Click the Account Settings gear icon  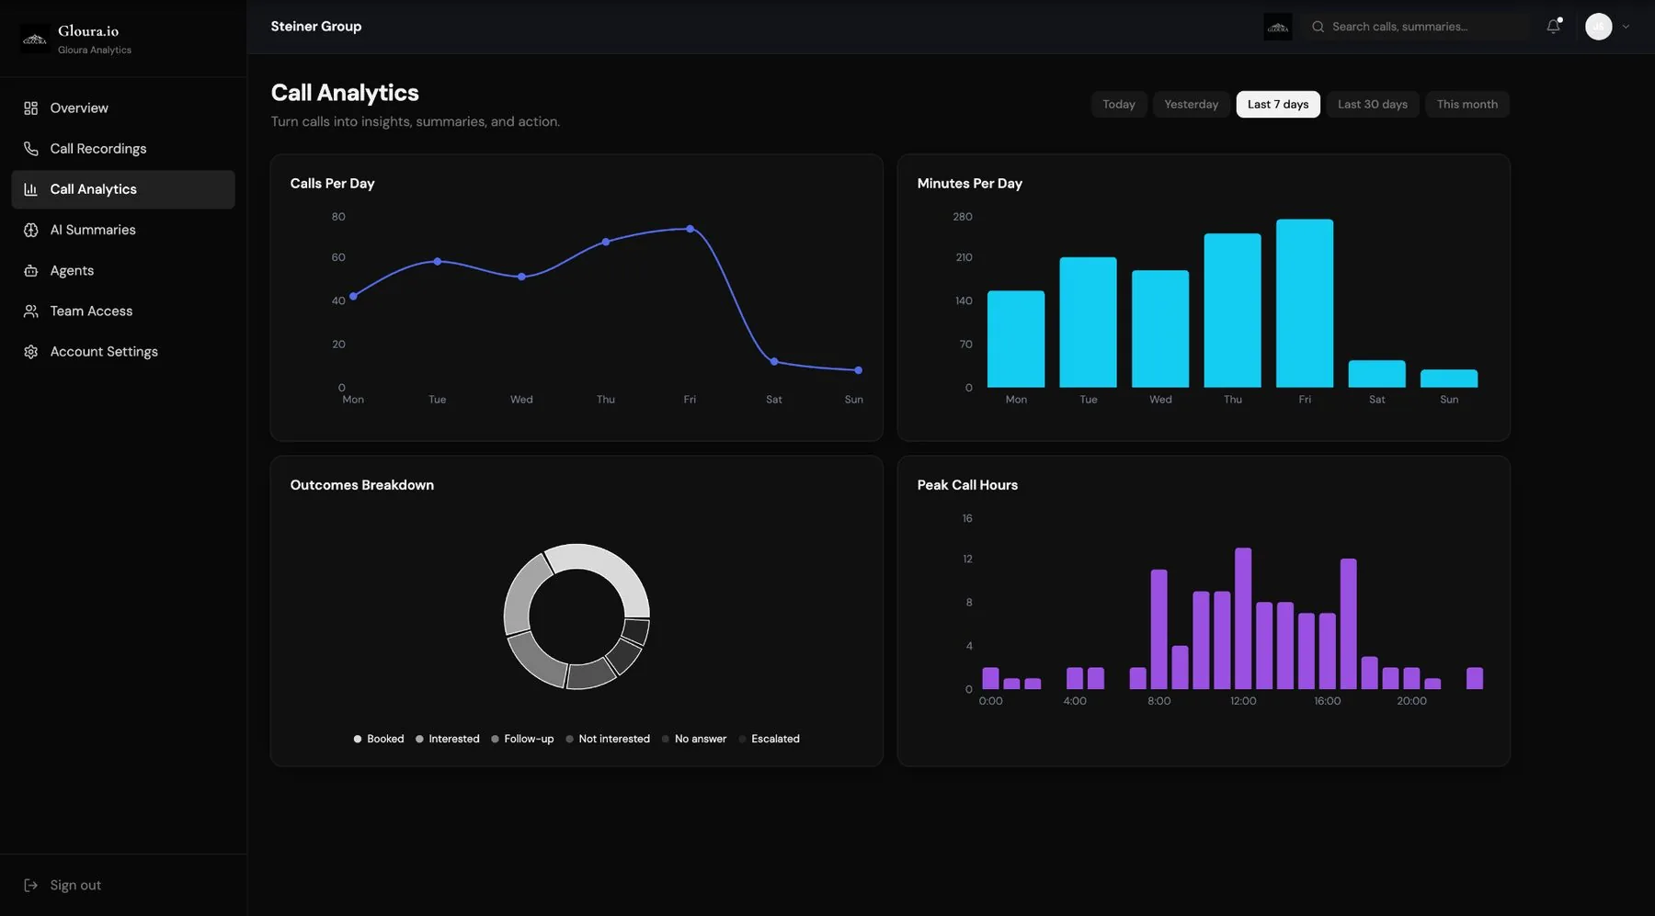click(x=30, y=352)
